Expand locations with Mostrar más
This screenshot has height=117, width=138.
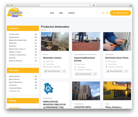(15, 91)
